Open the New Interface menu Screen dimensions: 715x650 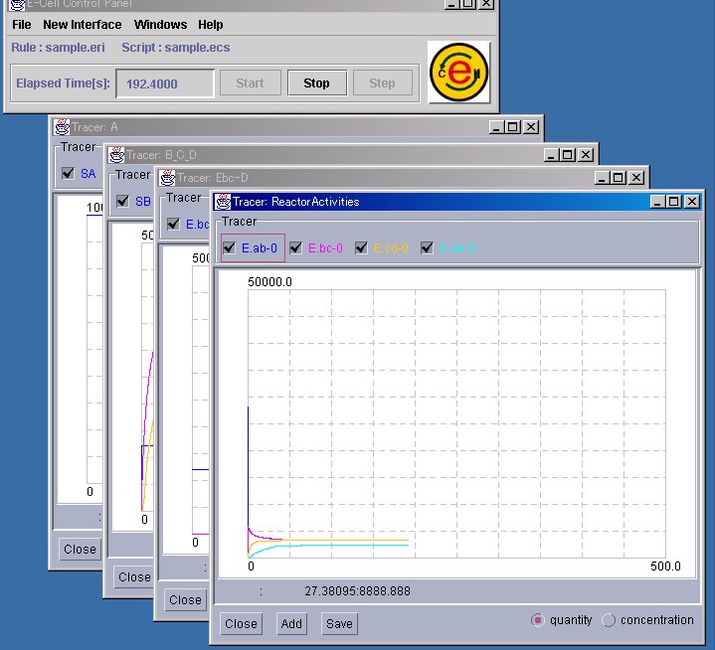(82, 25)
